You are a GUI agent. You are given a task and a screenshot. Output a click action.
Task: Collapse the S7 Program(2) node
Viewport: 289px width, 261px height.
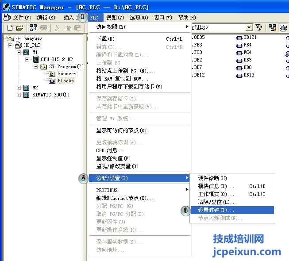tap(35, 66)
